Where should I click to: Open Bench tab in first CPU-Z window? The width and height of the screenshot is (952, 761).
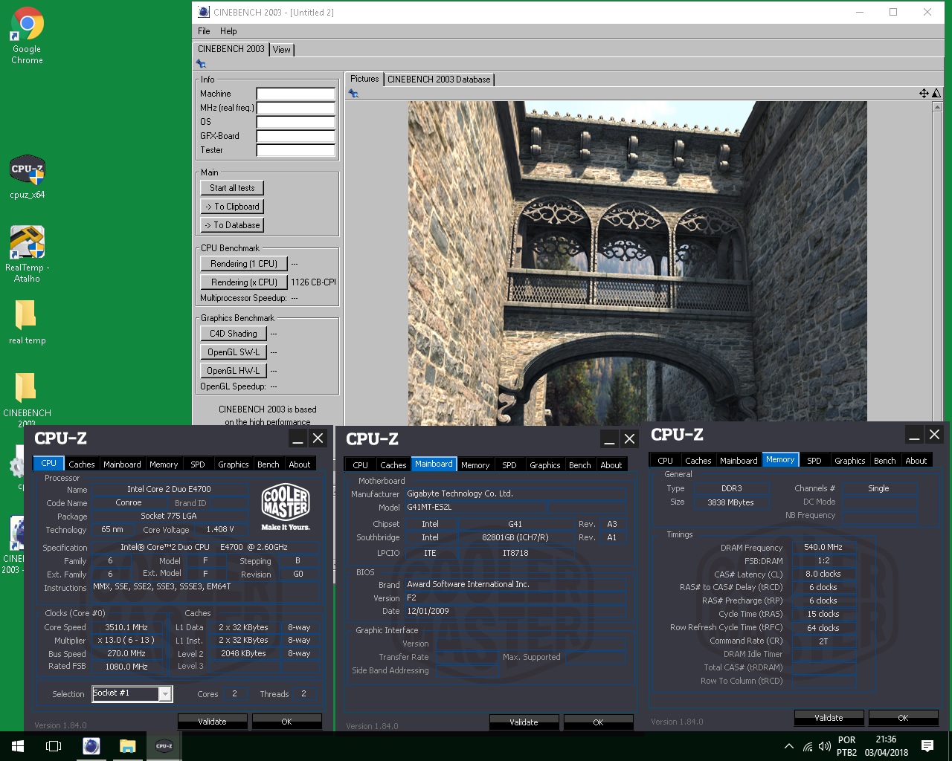268,464
